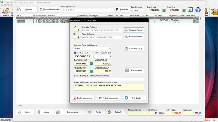Open calendar next to Data Emissão
This screenshot has height=122, width=218.
coord(91,63)
